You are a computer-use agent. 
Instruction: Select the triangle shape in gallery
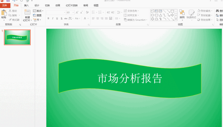pos(160,15)
